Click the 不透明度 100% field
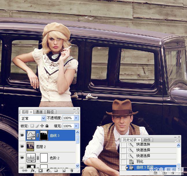The height and width of the screenshot is (176, 187). [68, 118]
